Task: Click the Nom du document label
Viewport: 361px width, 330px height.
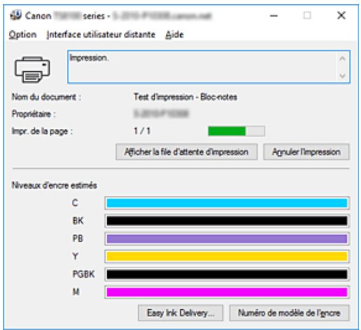Action: click(46, 97)
